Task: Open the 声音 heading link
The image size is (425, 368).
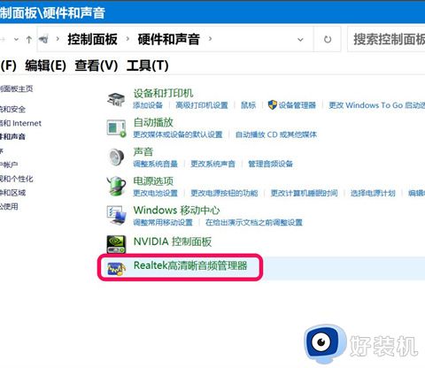Action: [x=143, y=151]
